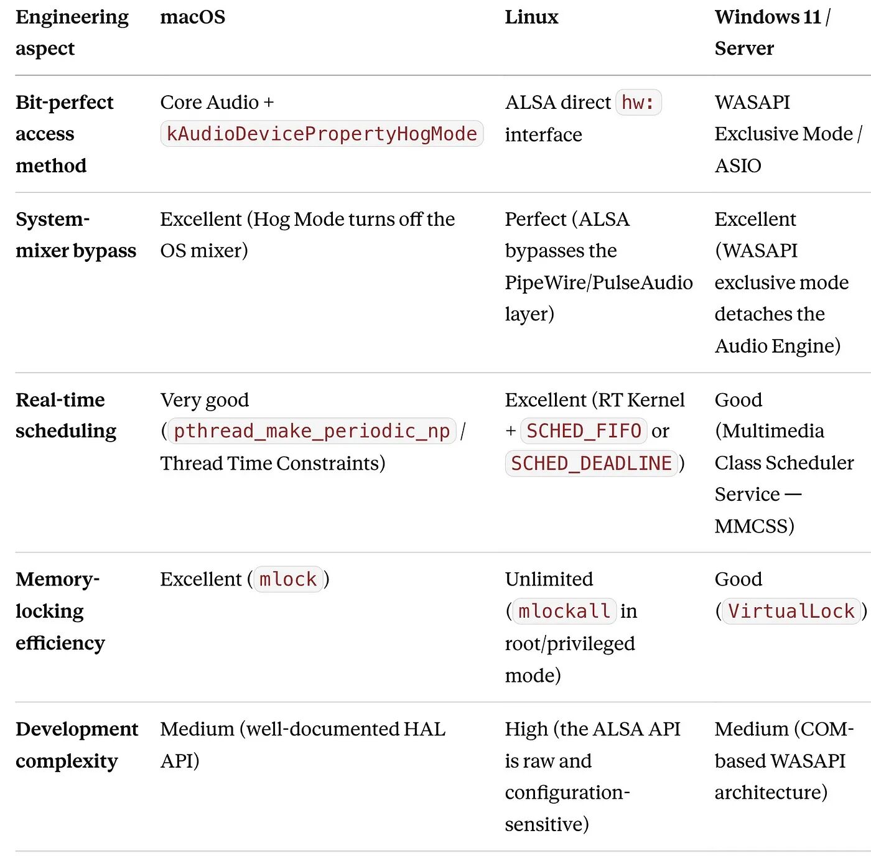Click the System-mixer bypass row label
This screenshot has width=871, height=856.
click(76, 235)
